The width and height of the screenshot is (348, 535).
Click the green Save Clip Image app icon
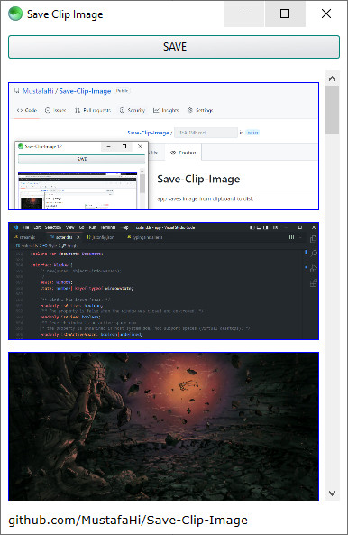15,14
